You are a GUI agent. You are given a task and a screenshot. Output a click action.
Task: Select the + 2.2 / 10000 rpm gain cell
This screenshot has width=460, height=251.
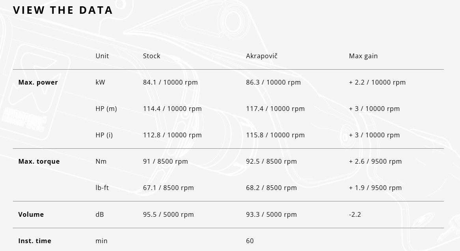point(377,82)
